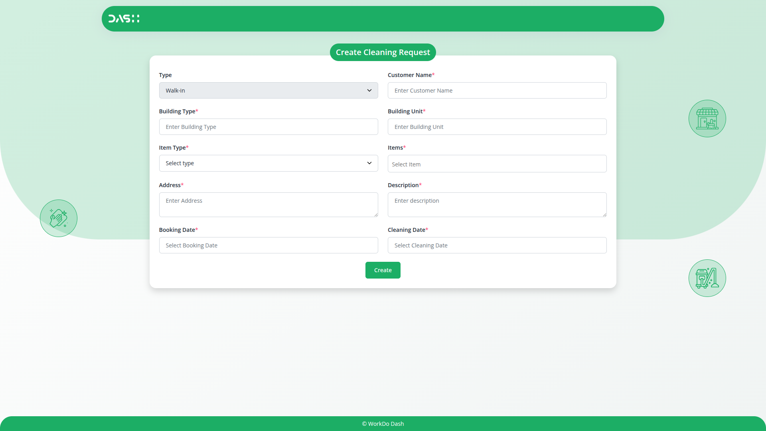Open the Booking Date picker field
Screen dimensions: 766x431
coord(268,245)
